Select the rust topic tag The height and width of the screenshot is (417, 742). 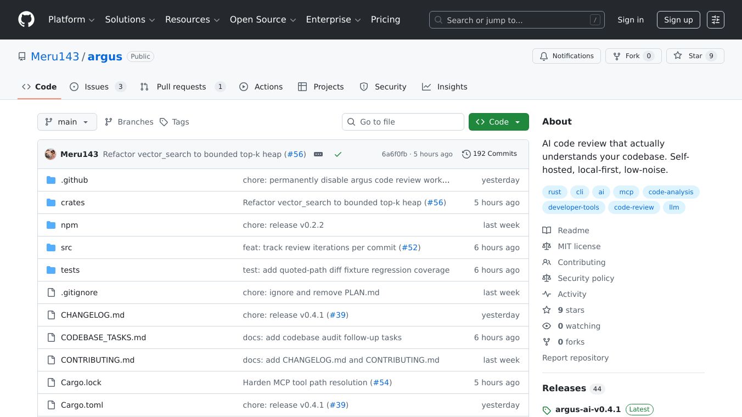point(554,192)
